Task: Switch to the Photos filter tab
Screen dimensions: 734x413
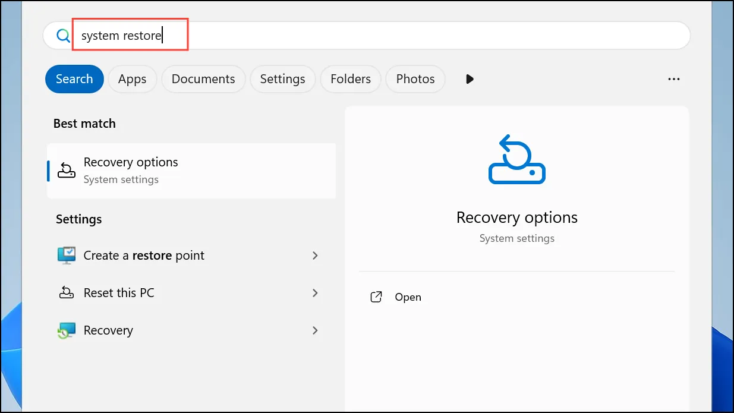Action: pyautogui.click(x=415, y=79)
